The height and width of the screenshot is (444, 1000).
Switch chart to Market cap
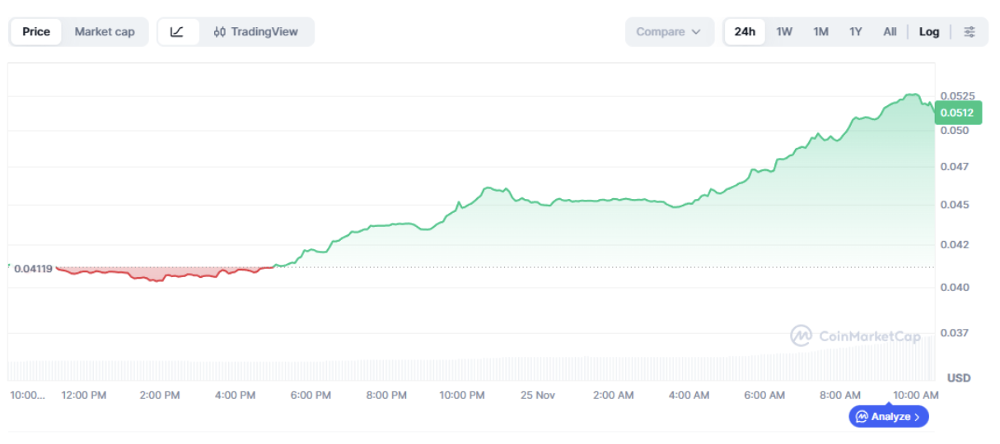(105, 32)
